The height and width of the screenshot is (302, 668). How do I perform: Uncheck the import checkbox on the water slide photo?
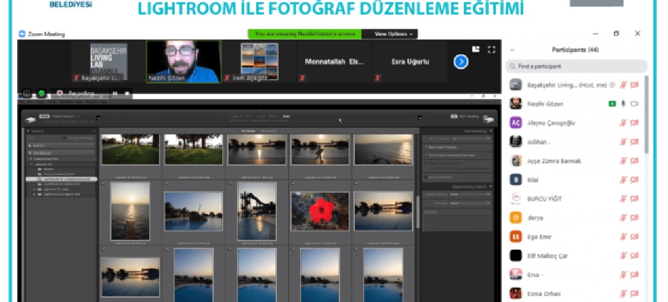point(230,184)
